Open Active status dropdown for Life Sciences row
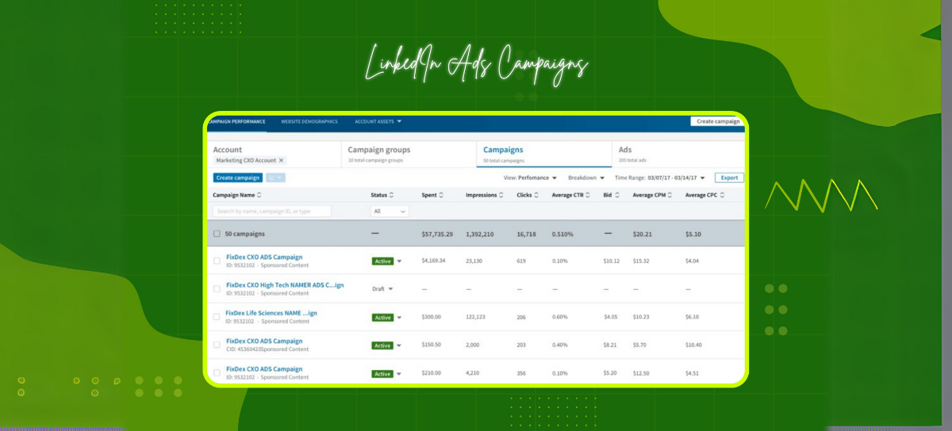Viewport: 952px width, 431px height. coord(399,317)
